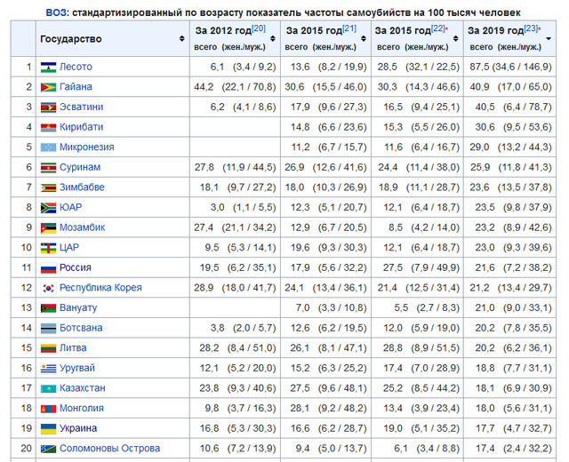Click the Mongolia flag icon
Screen dimensions: 569x462
[x=48, y=409]
